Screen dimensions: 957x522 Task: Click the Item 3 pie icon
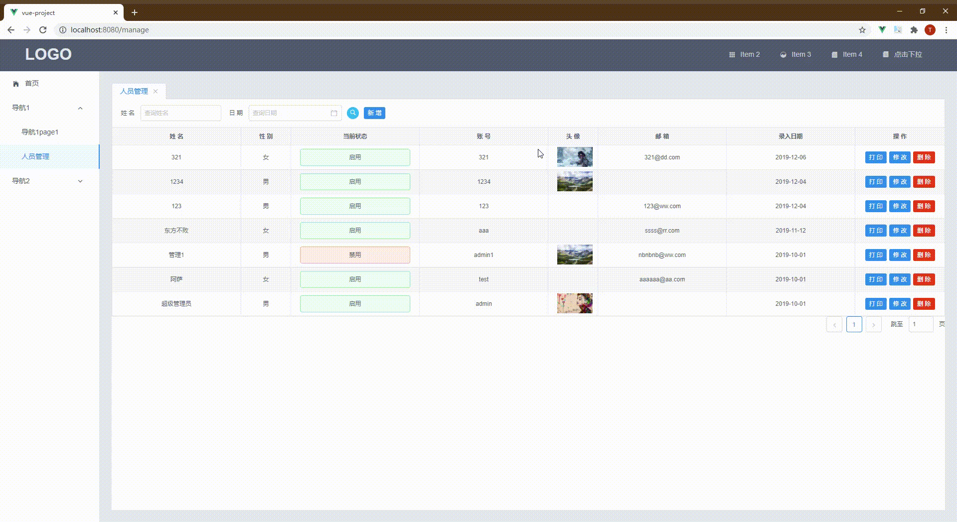783,55
